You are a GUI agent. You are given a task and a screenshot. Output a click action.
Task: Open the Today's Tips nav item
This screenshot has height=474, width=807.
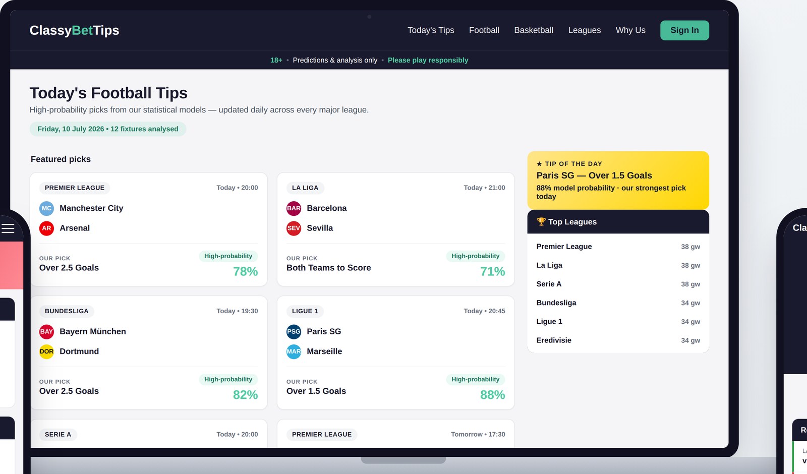[x=431, y=30]
